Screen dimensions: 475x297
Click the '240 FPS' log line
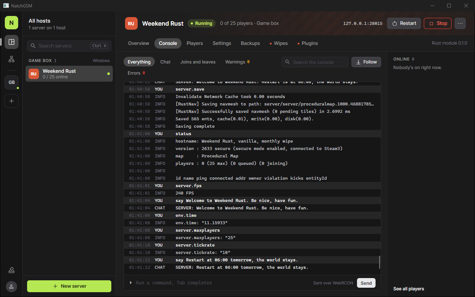[x=252, y=193]
